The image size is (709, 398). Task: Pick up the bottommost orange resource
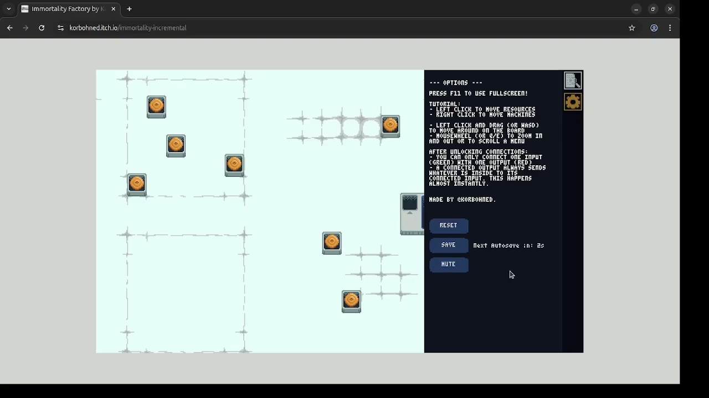351,301
